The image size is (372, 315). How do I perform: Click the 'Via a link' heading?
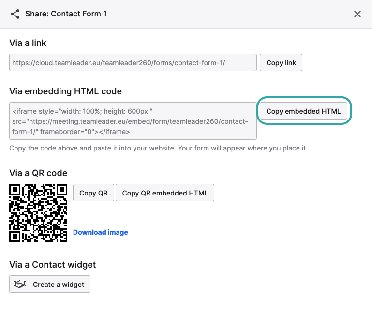click(28, 43)
